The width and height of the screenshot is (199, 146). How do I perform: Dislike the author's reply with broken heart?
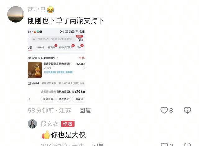pyautogui.click(x=187, y=144)
